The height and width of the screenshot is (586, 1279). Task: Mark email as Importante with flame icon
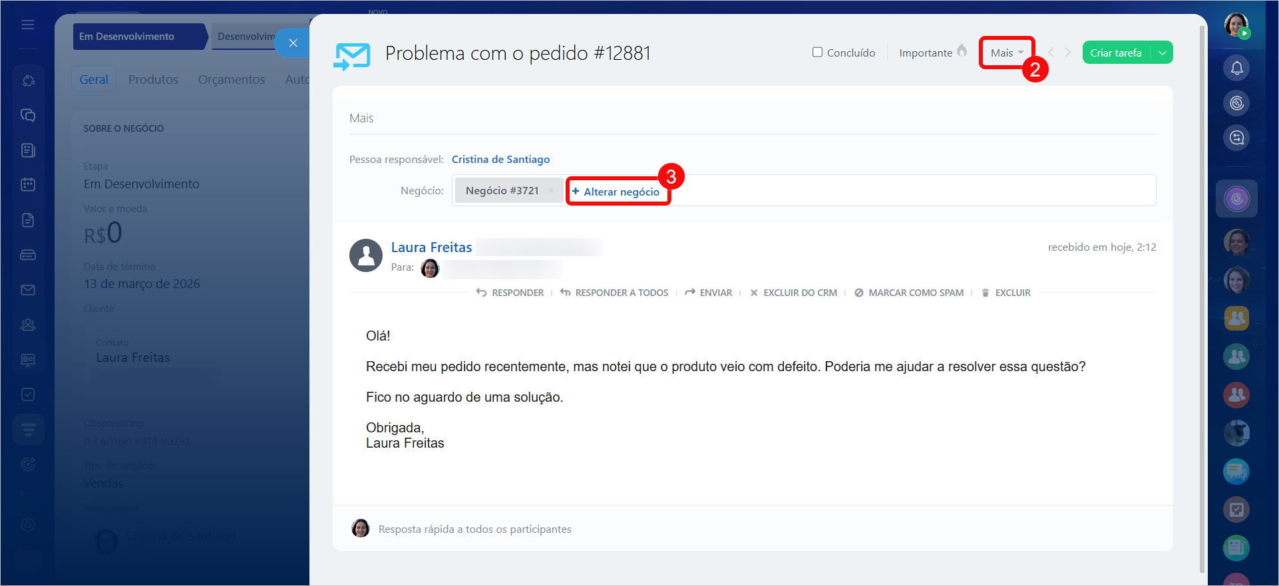coord(932,53)
